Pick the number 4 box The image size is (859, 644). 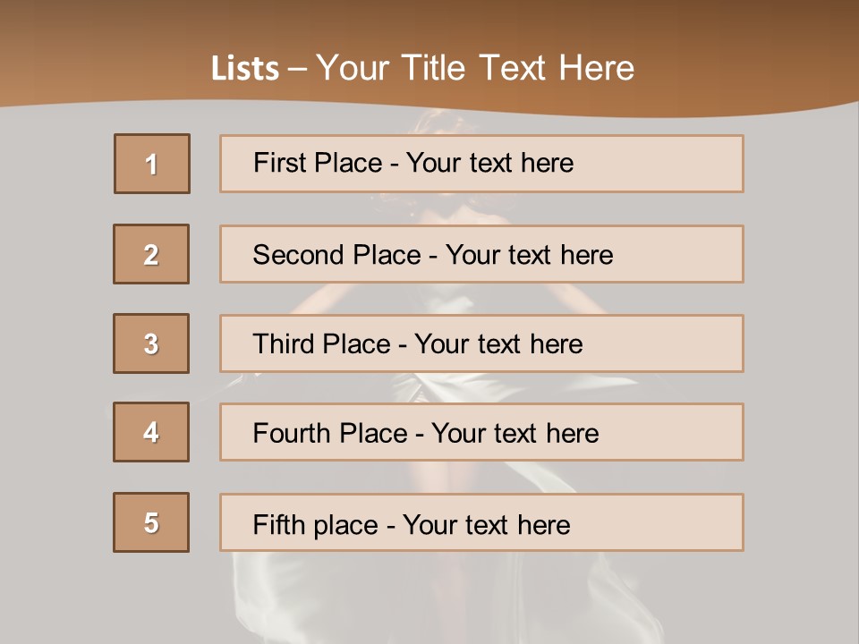pyautogui.click(x=151, y=432)
